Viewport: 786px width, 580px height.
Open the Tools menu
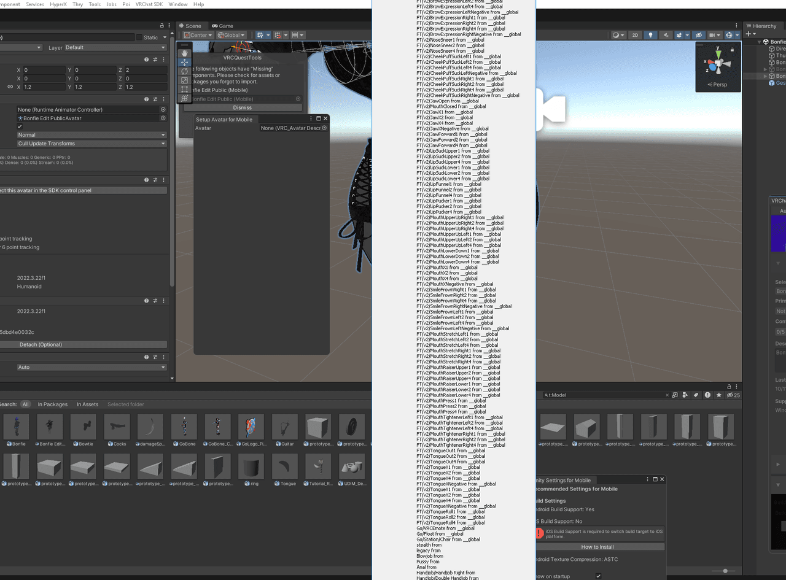(95, 4)
